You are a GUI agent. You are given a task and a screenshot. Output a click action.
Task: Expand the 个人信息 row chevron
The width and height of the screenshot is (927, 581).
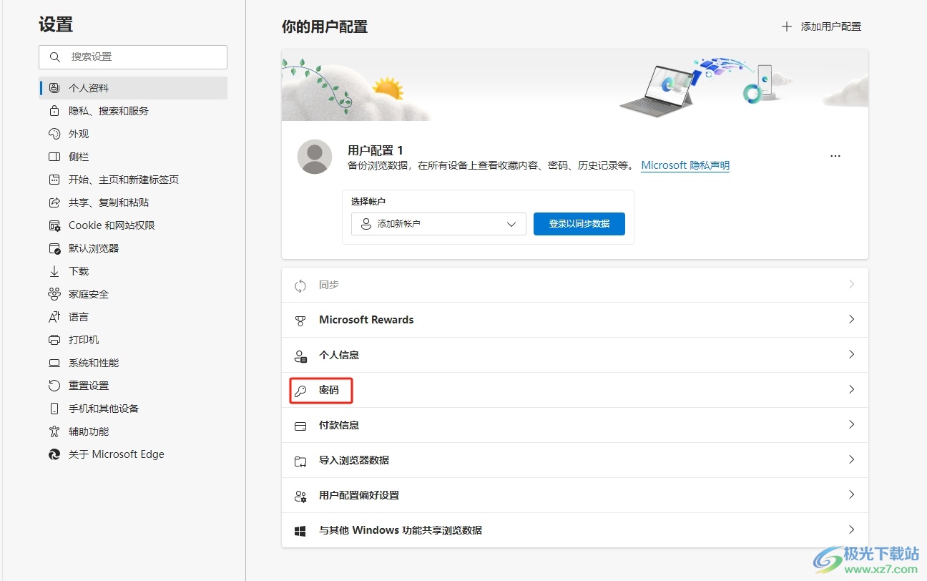point(851,355)
